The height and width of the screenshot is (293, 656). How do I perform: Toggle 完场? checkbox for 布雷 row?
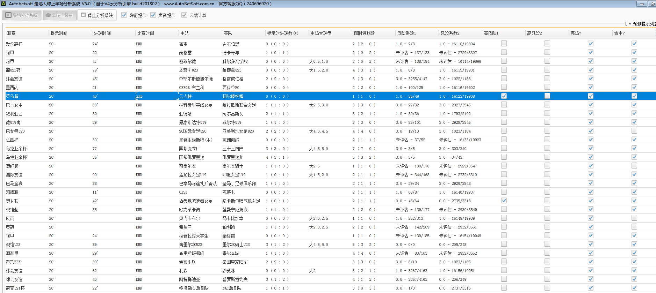[590, 44]
